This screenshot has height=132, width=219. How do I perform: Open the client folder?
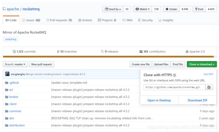13,104
